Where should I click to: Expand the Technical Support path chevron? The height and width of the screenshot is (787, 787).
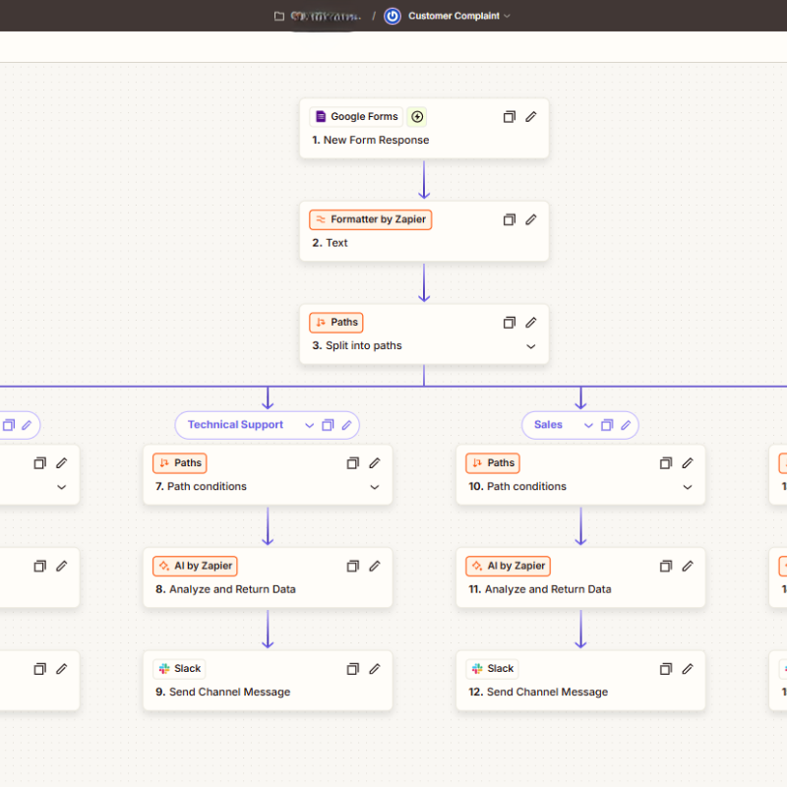click(309, 426)
